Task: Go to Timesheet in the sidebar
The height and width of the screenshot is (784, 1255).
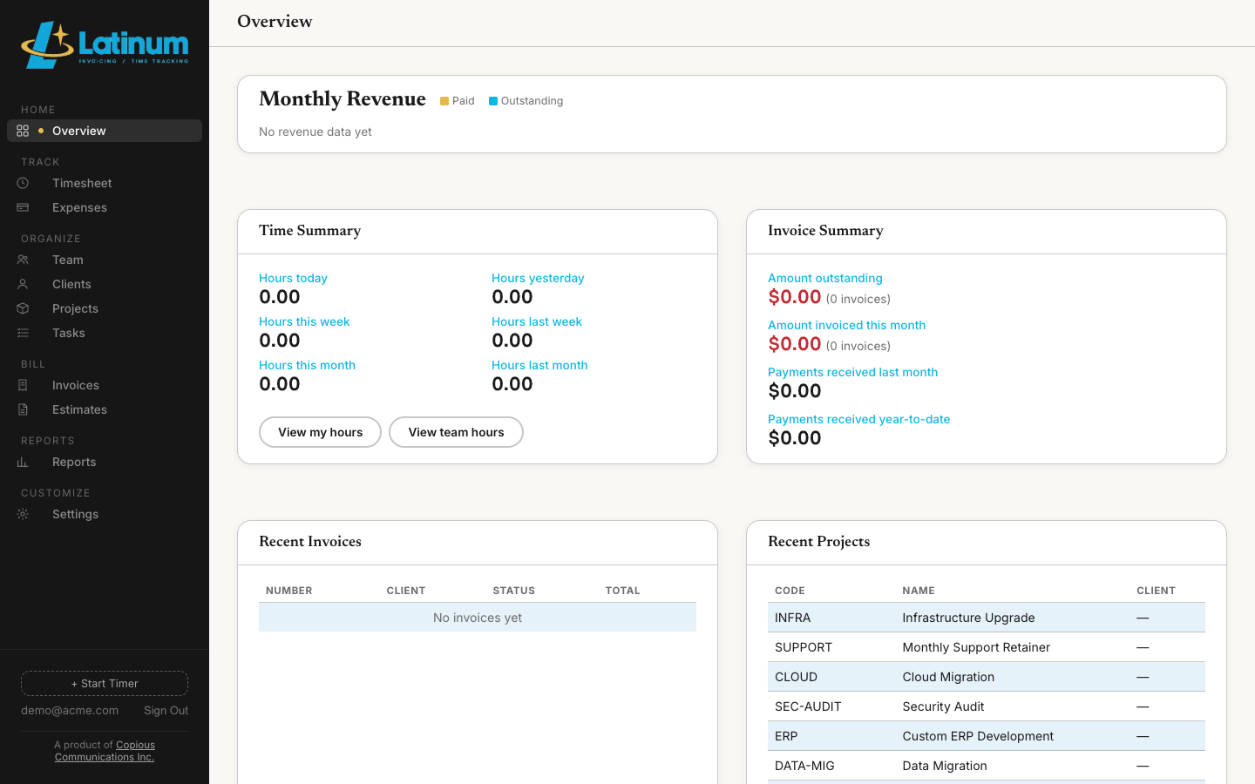Action: point(105,183)
